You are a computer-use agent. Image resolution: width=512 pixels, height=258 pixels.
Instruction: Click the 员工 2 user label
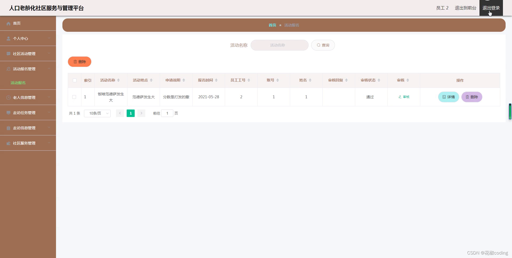(x=442, y=8)
